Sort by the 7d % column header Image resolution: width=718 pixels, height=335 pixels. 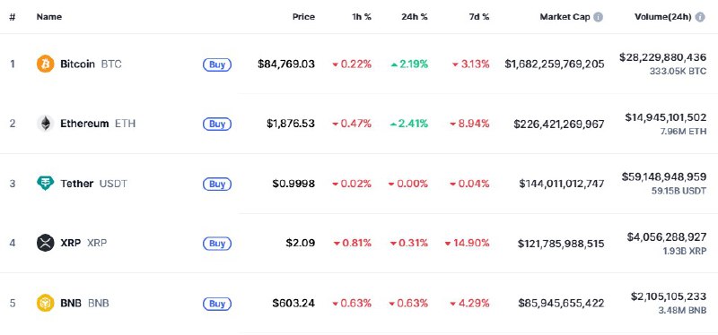click(479, 17)
